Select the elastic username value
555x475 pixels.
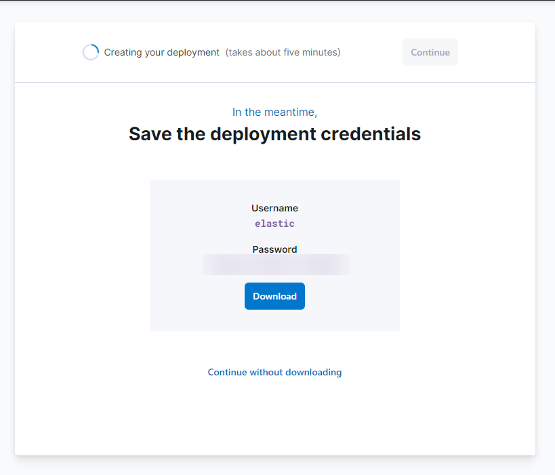(x=274, y=224)
